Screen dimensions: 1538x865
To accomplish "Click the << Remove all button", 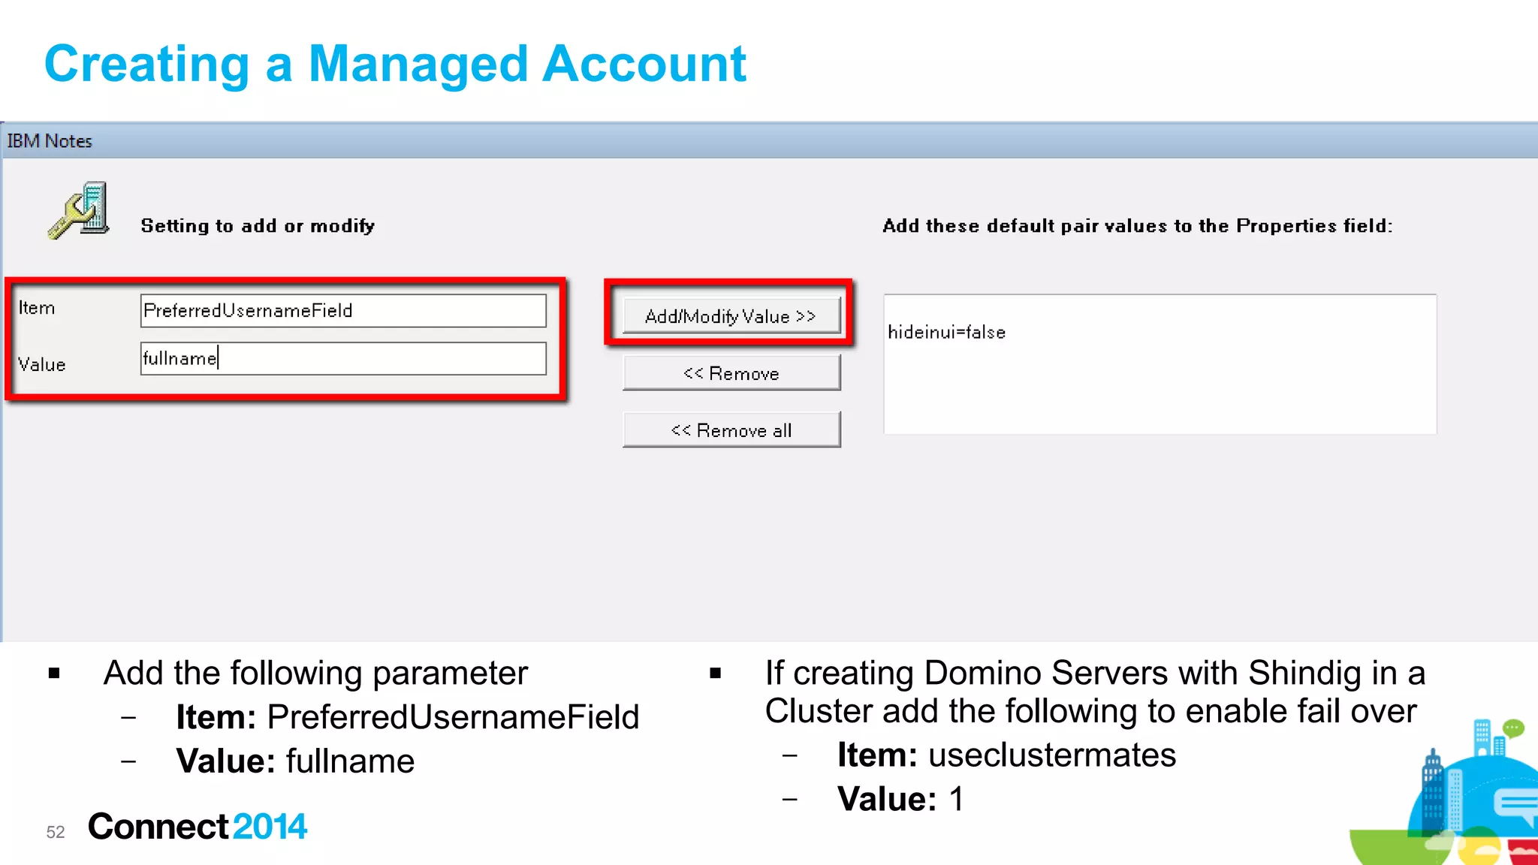I will coord(731,430).
